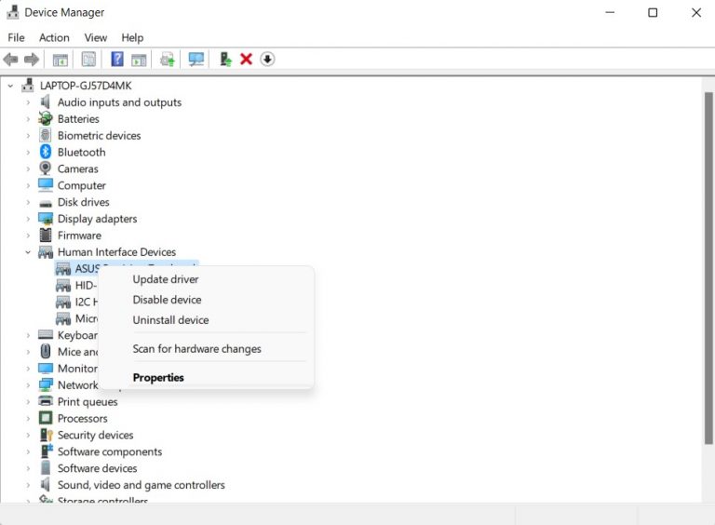
Task: Click the Update device driver toolbar icon
Action: point(168,60)
